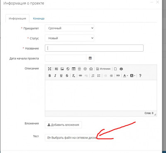166x153 pixels.
Task: Open the background color picker
Action: pyautogui.click(x=132, y=76)
